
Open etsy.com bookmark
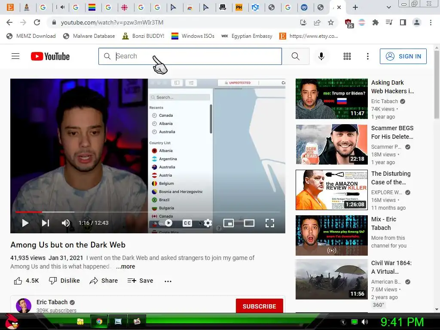click(309, 36)
